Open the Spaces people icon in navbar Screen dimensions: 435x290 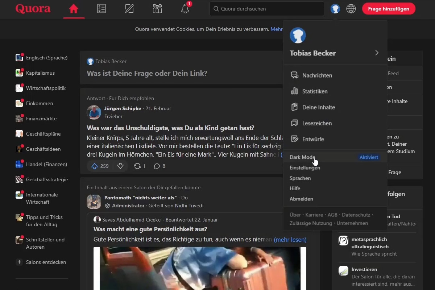[157, 9]
